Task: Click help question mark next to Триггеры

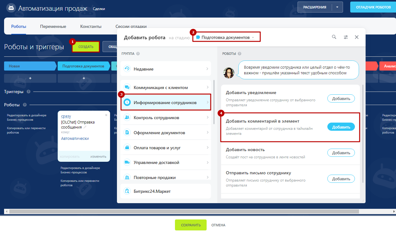Action: tap(29, 92)
